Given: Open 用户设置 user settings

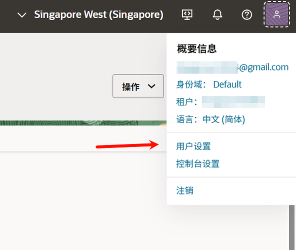Looking at the screenshot, I should tap(193, 146).
